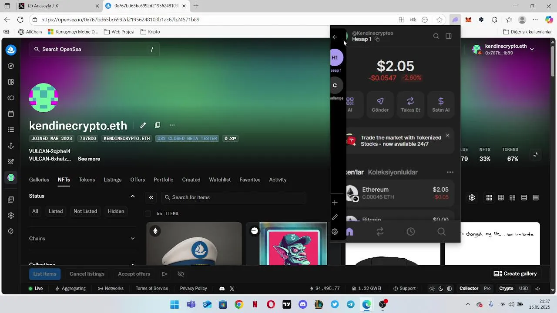This screenshot has height=313, width=557.
Task: Toggle wallet side panel icon
Action: coord(449,36)
